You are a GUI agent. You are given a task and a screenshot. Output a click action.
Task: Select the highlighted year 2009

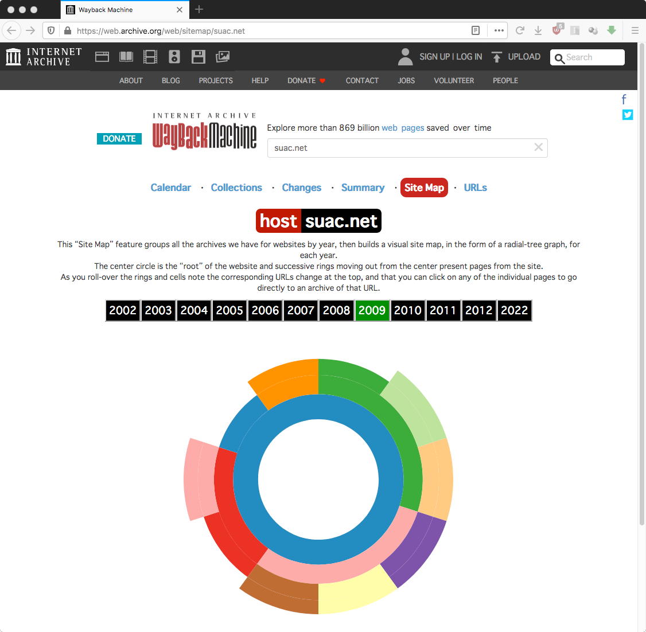(x=372, y=310)
